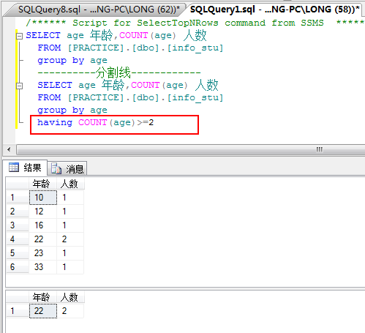The image size is (365, 333).
Task: Select row header 4 in first grid
Action: (18, 239)
